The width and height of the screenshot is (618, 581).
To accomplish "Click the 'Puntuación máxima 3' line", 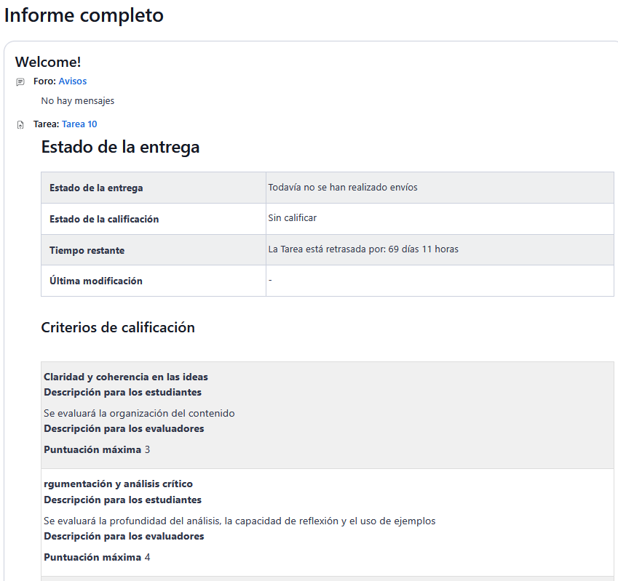I will [97, 450].
